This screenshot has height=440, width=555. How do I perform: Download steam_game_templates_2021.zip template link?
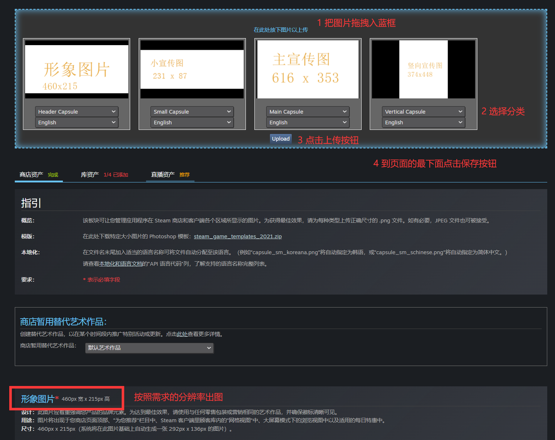coord(237,236)
